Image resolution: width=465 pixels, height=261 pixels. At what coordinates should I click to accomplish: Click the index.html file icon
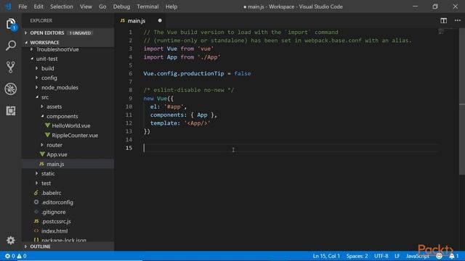coord(36,231)
